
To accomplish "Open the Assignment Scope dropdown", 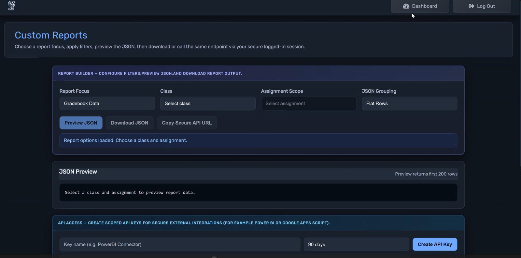I will tap(308, 103).
